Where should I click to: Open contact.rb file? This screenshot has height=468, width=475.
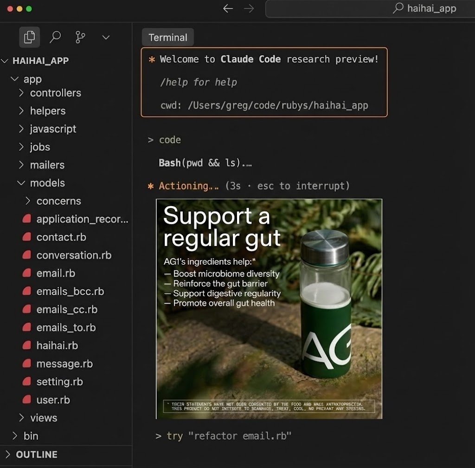click(x=61, y=237)
